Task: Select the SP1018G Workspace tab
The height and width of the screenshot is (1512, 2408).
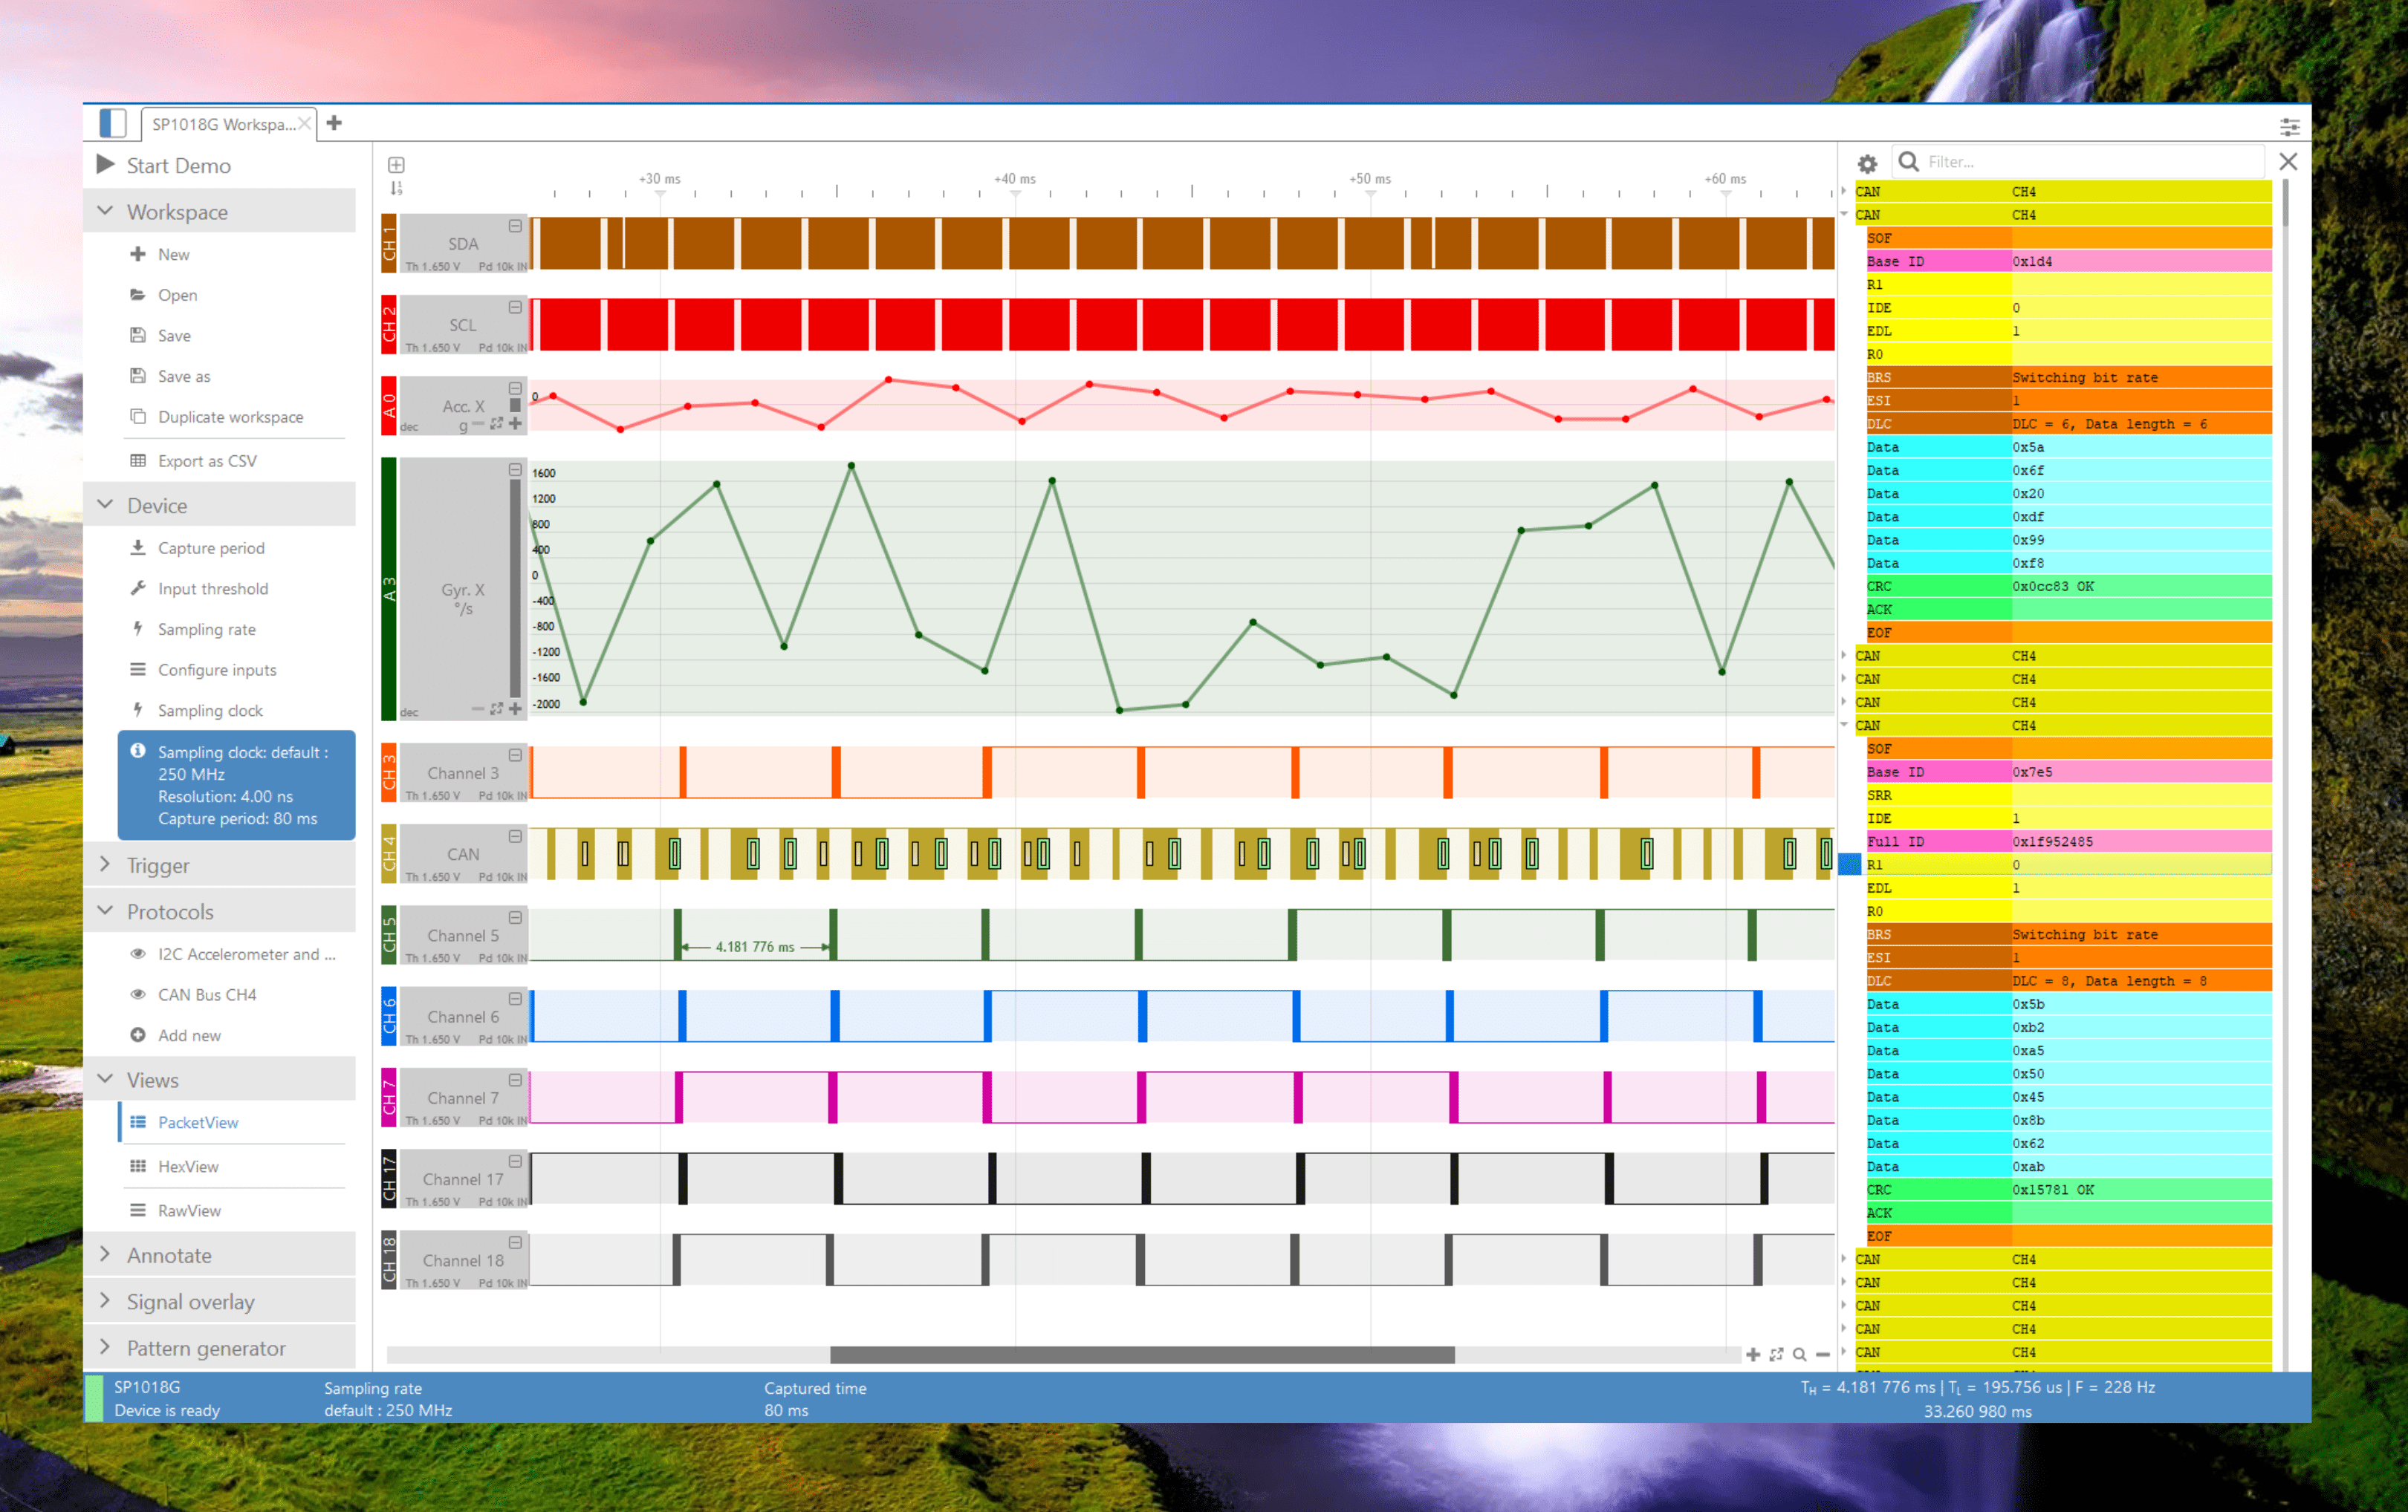Action: tap(222, 124)
